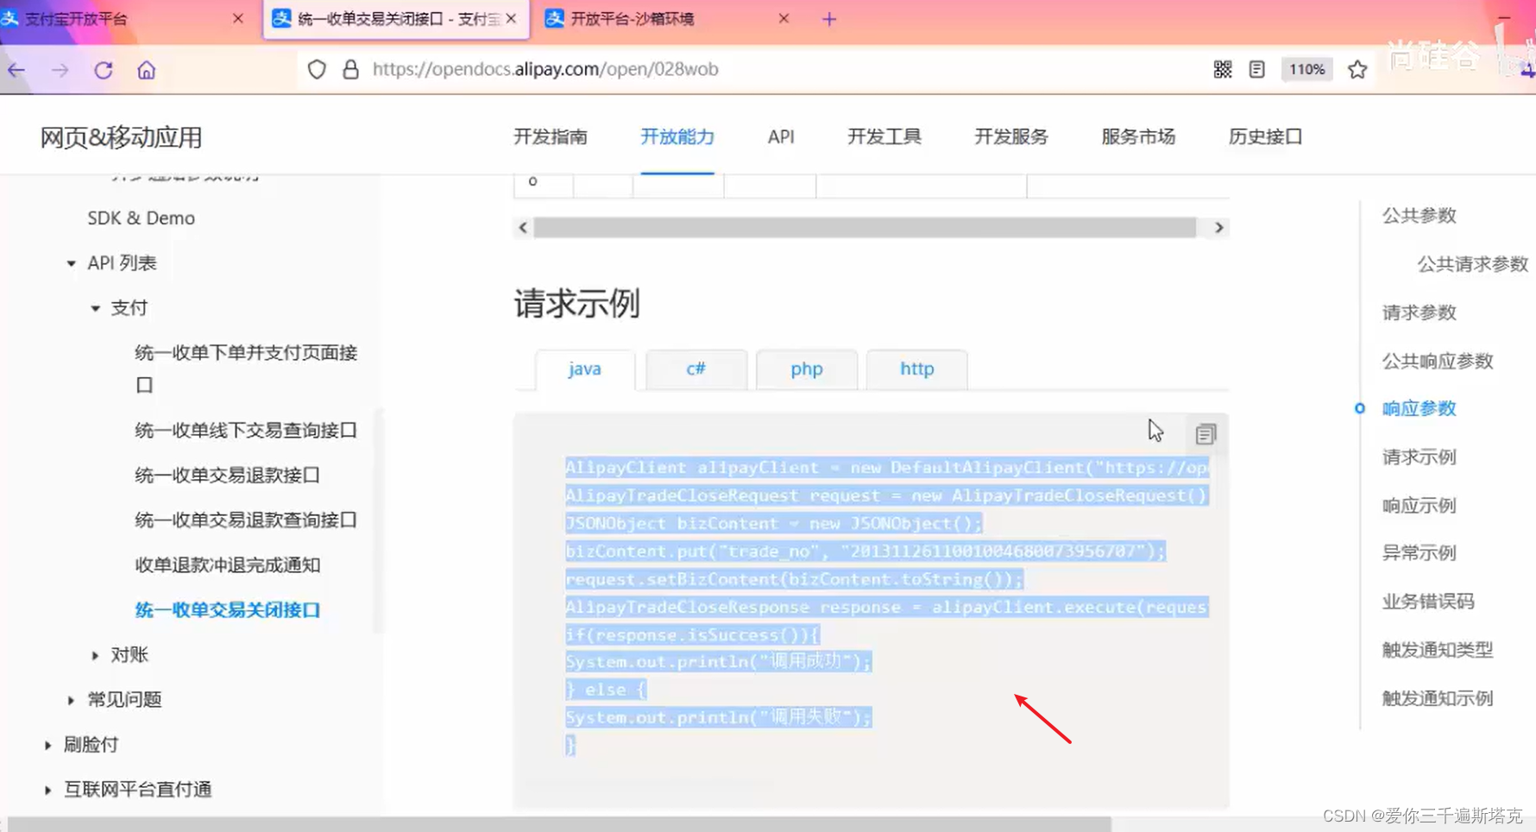Expand the 常见问题 tree node

point(72,700)
